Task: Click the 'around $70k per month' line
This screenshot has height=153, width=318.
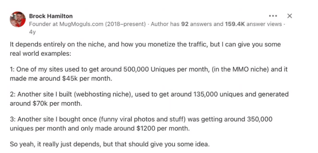Action: pyautogui.click(x=46, y=104)
